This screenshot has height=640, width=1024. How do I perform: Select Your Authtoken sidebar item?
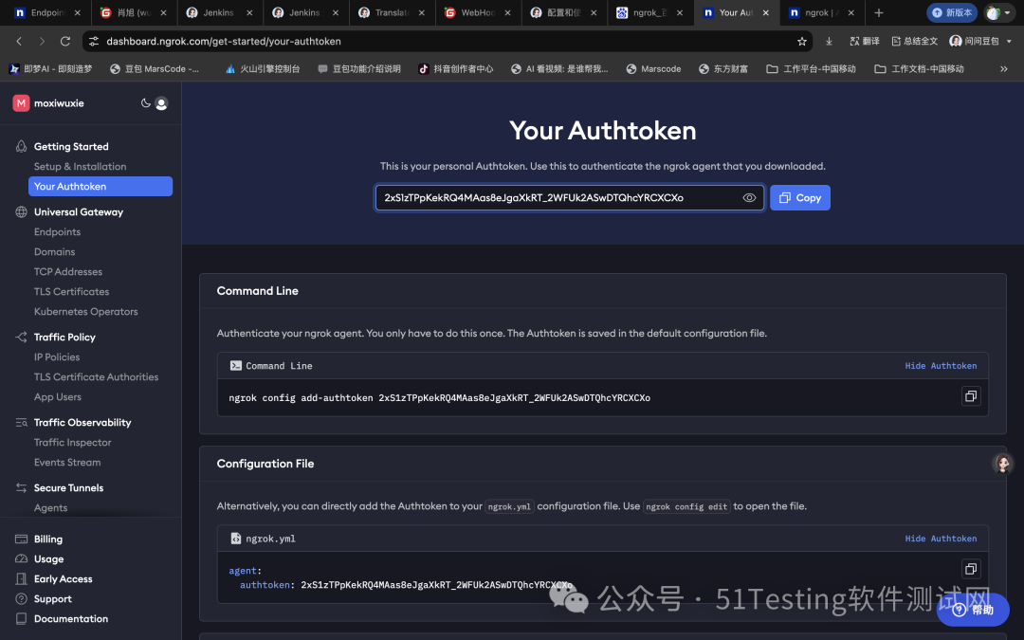(x=101, y=186)
